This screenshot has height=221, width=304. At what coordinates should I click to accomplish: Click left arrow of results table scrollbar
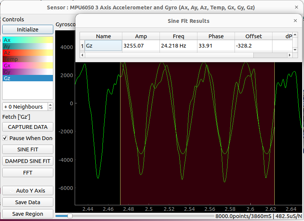(83, 55)
